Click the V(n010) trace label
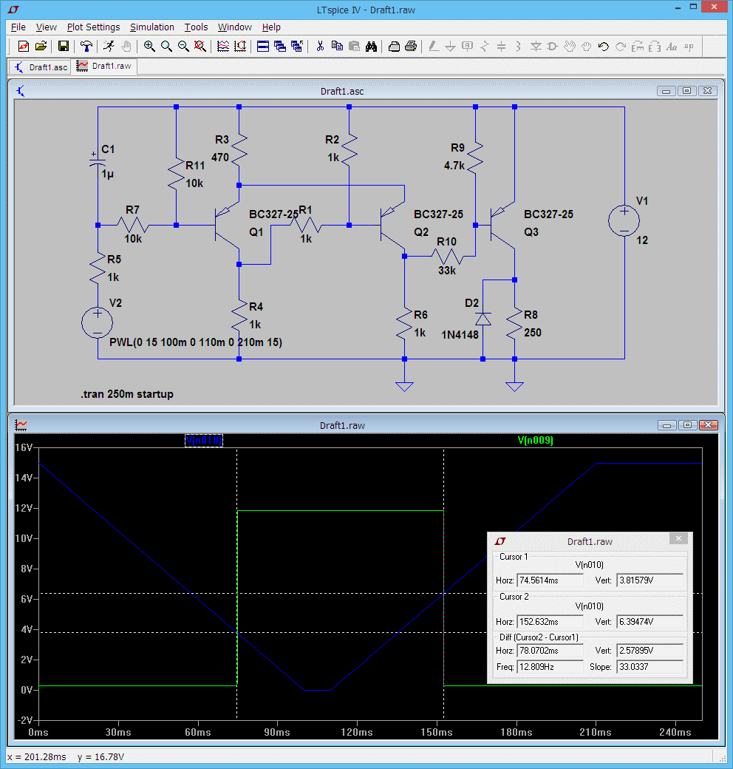Viewport: 733px width, 769px height. [x=203, y=440]
